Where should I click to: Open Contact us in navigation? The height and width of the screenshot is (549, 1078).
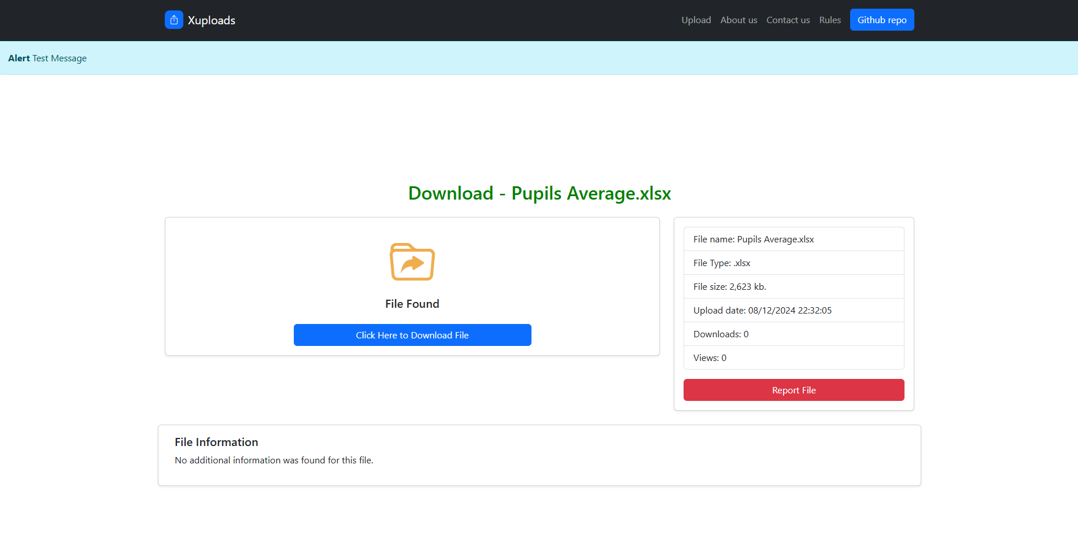point(788,20)
